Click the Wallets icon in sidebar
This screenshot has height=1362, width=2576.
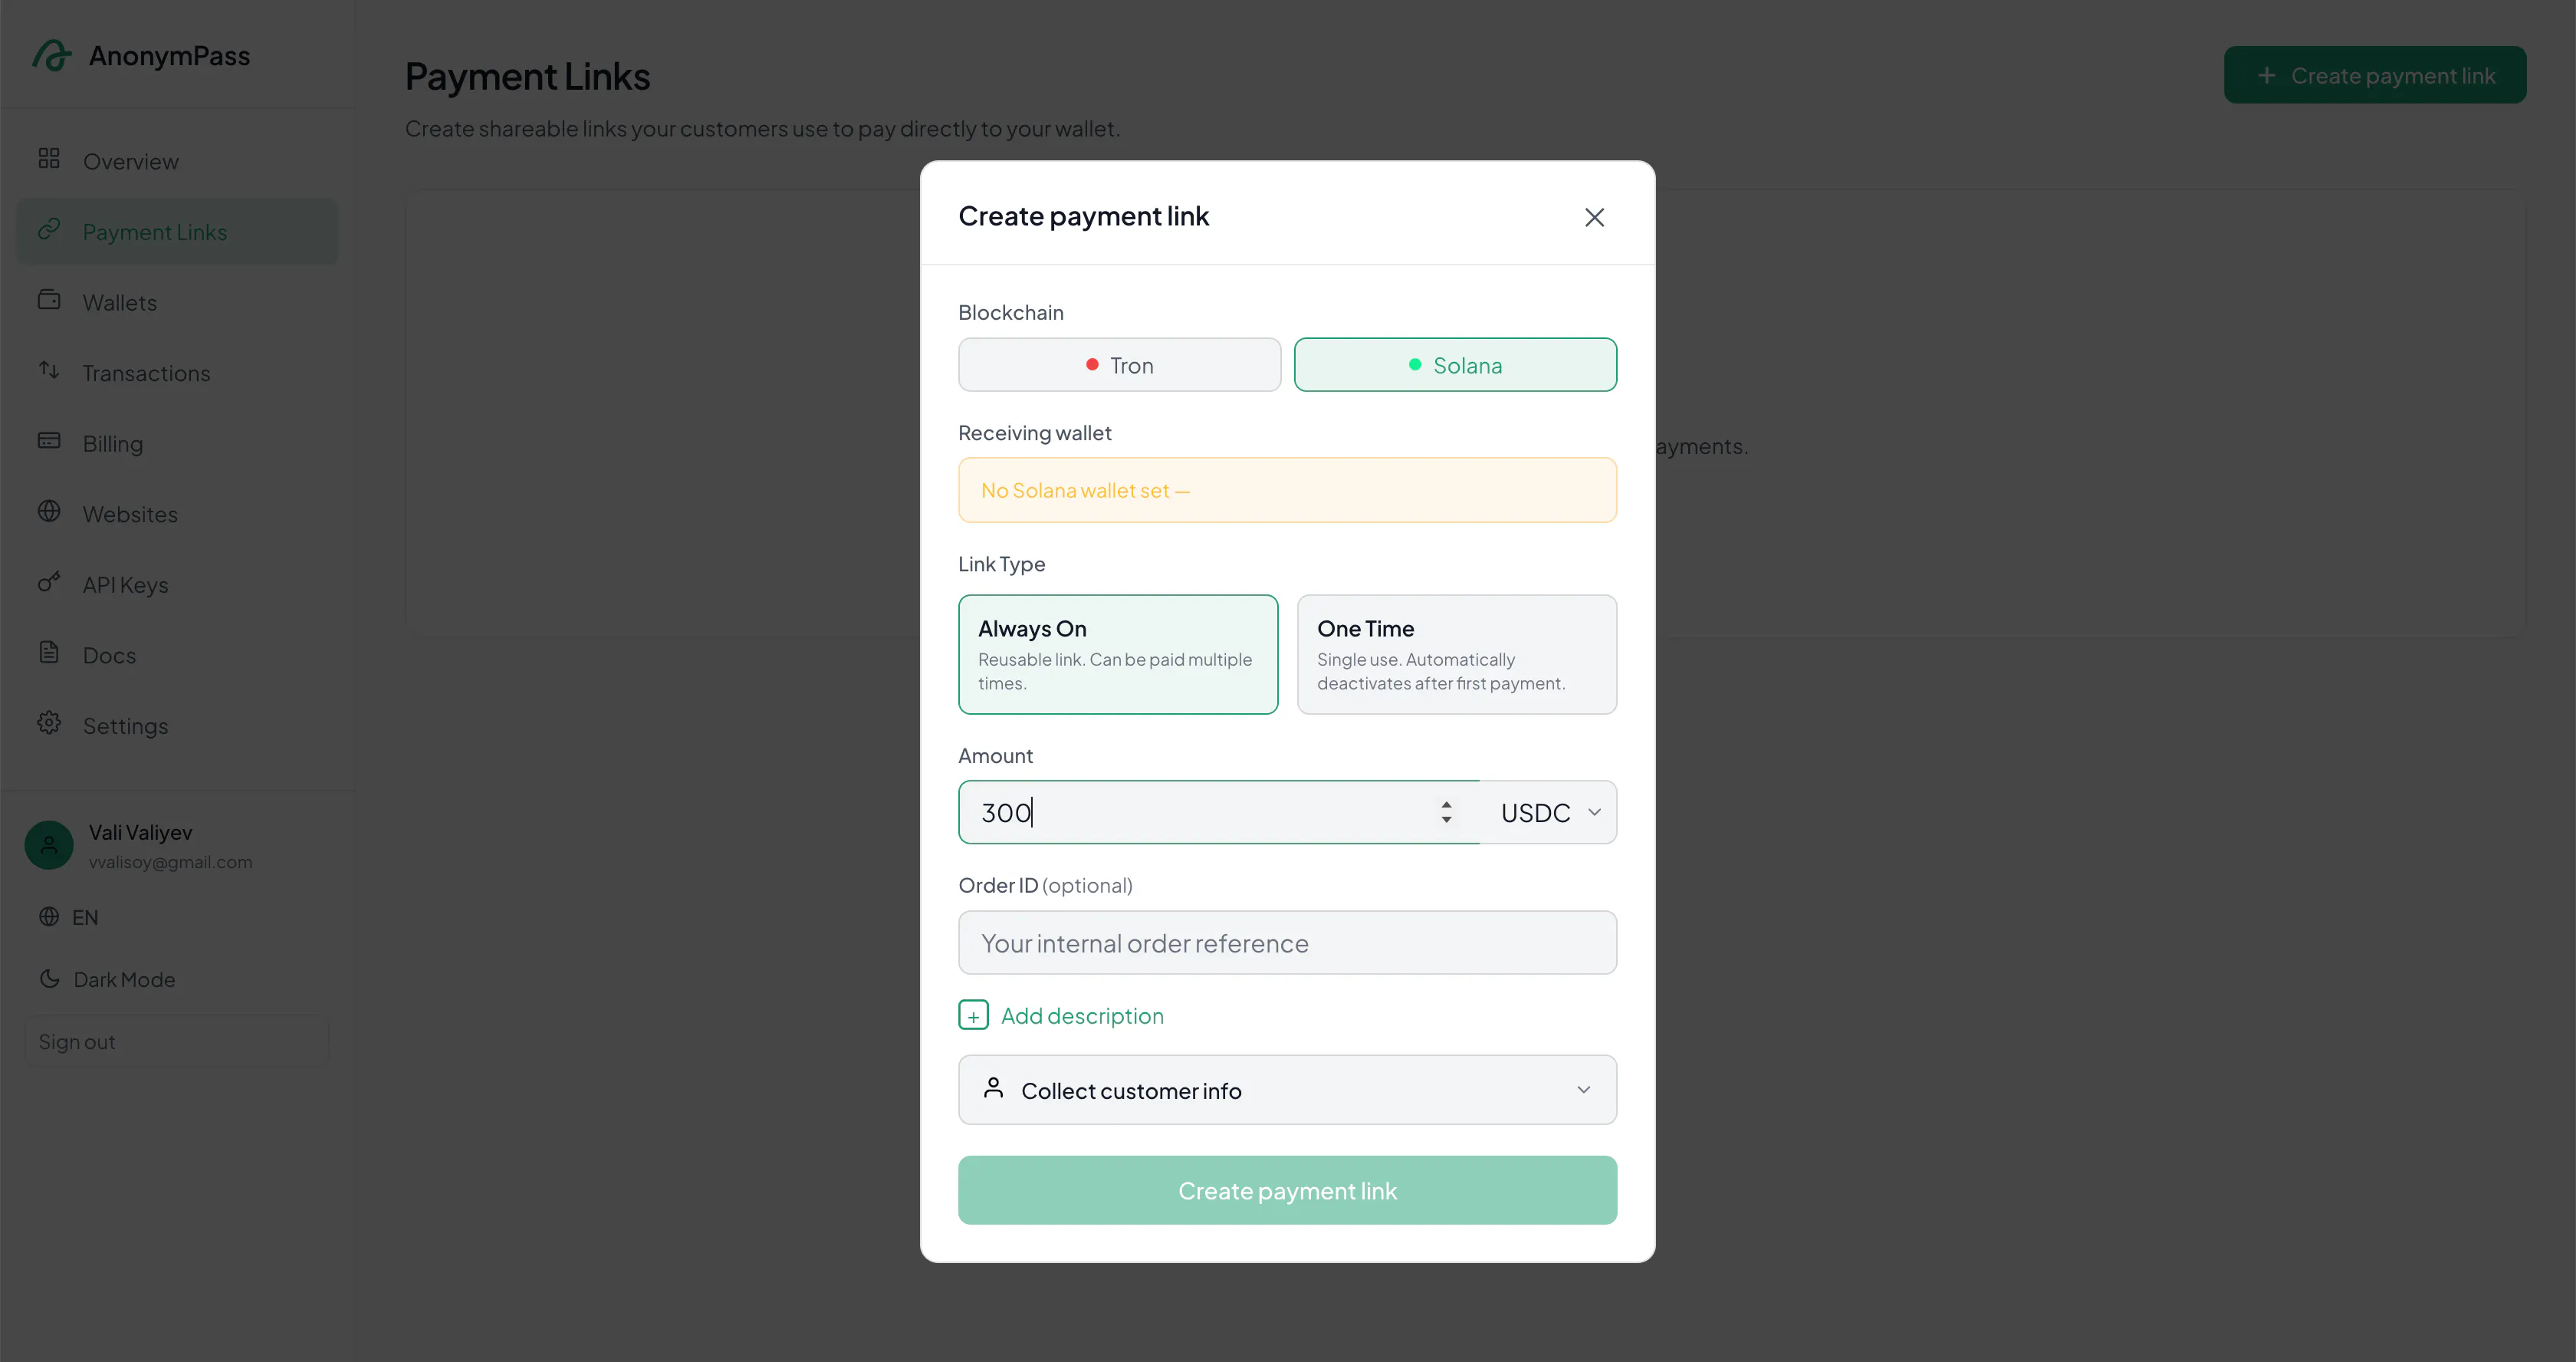point(49,300)
